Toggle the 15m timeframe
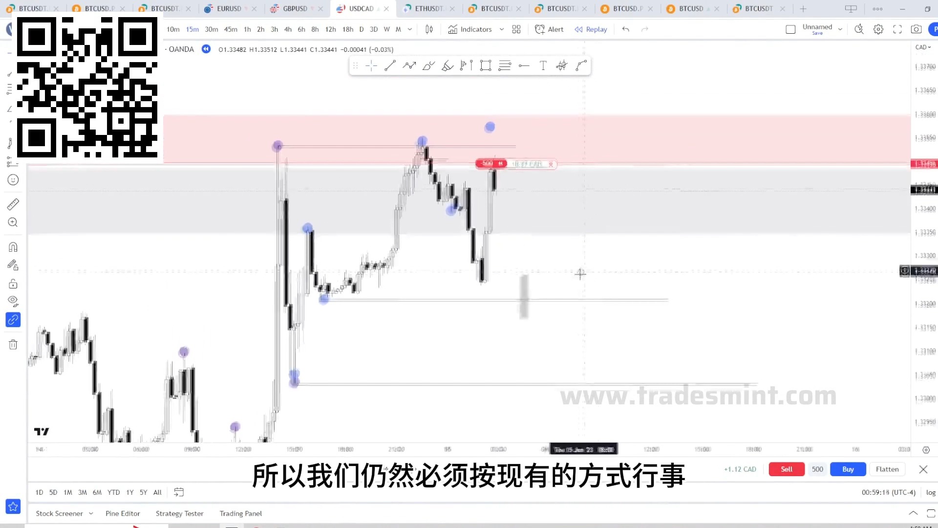The image size is (938, 528). [x=192, y=29]
